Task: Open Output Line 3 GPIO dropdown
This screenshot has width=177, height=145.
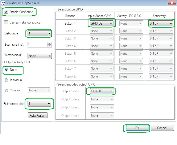Action: point(102,107)
